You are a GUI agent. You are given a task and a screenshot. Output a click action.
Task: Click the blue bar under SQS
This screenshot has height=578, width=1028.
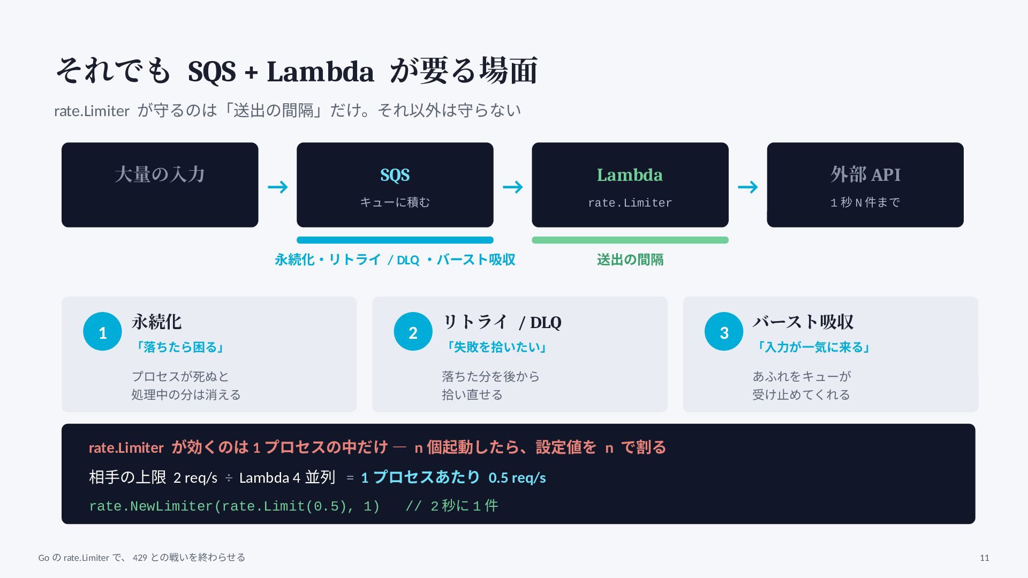(x=395, y=240)
